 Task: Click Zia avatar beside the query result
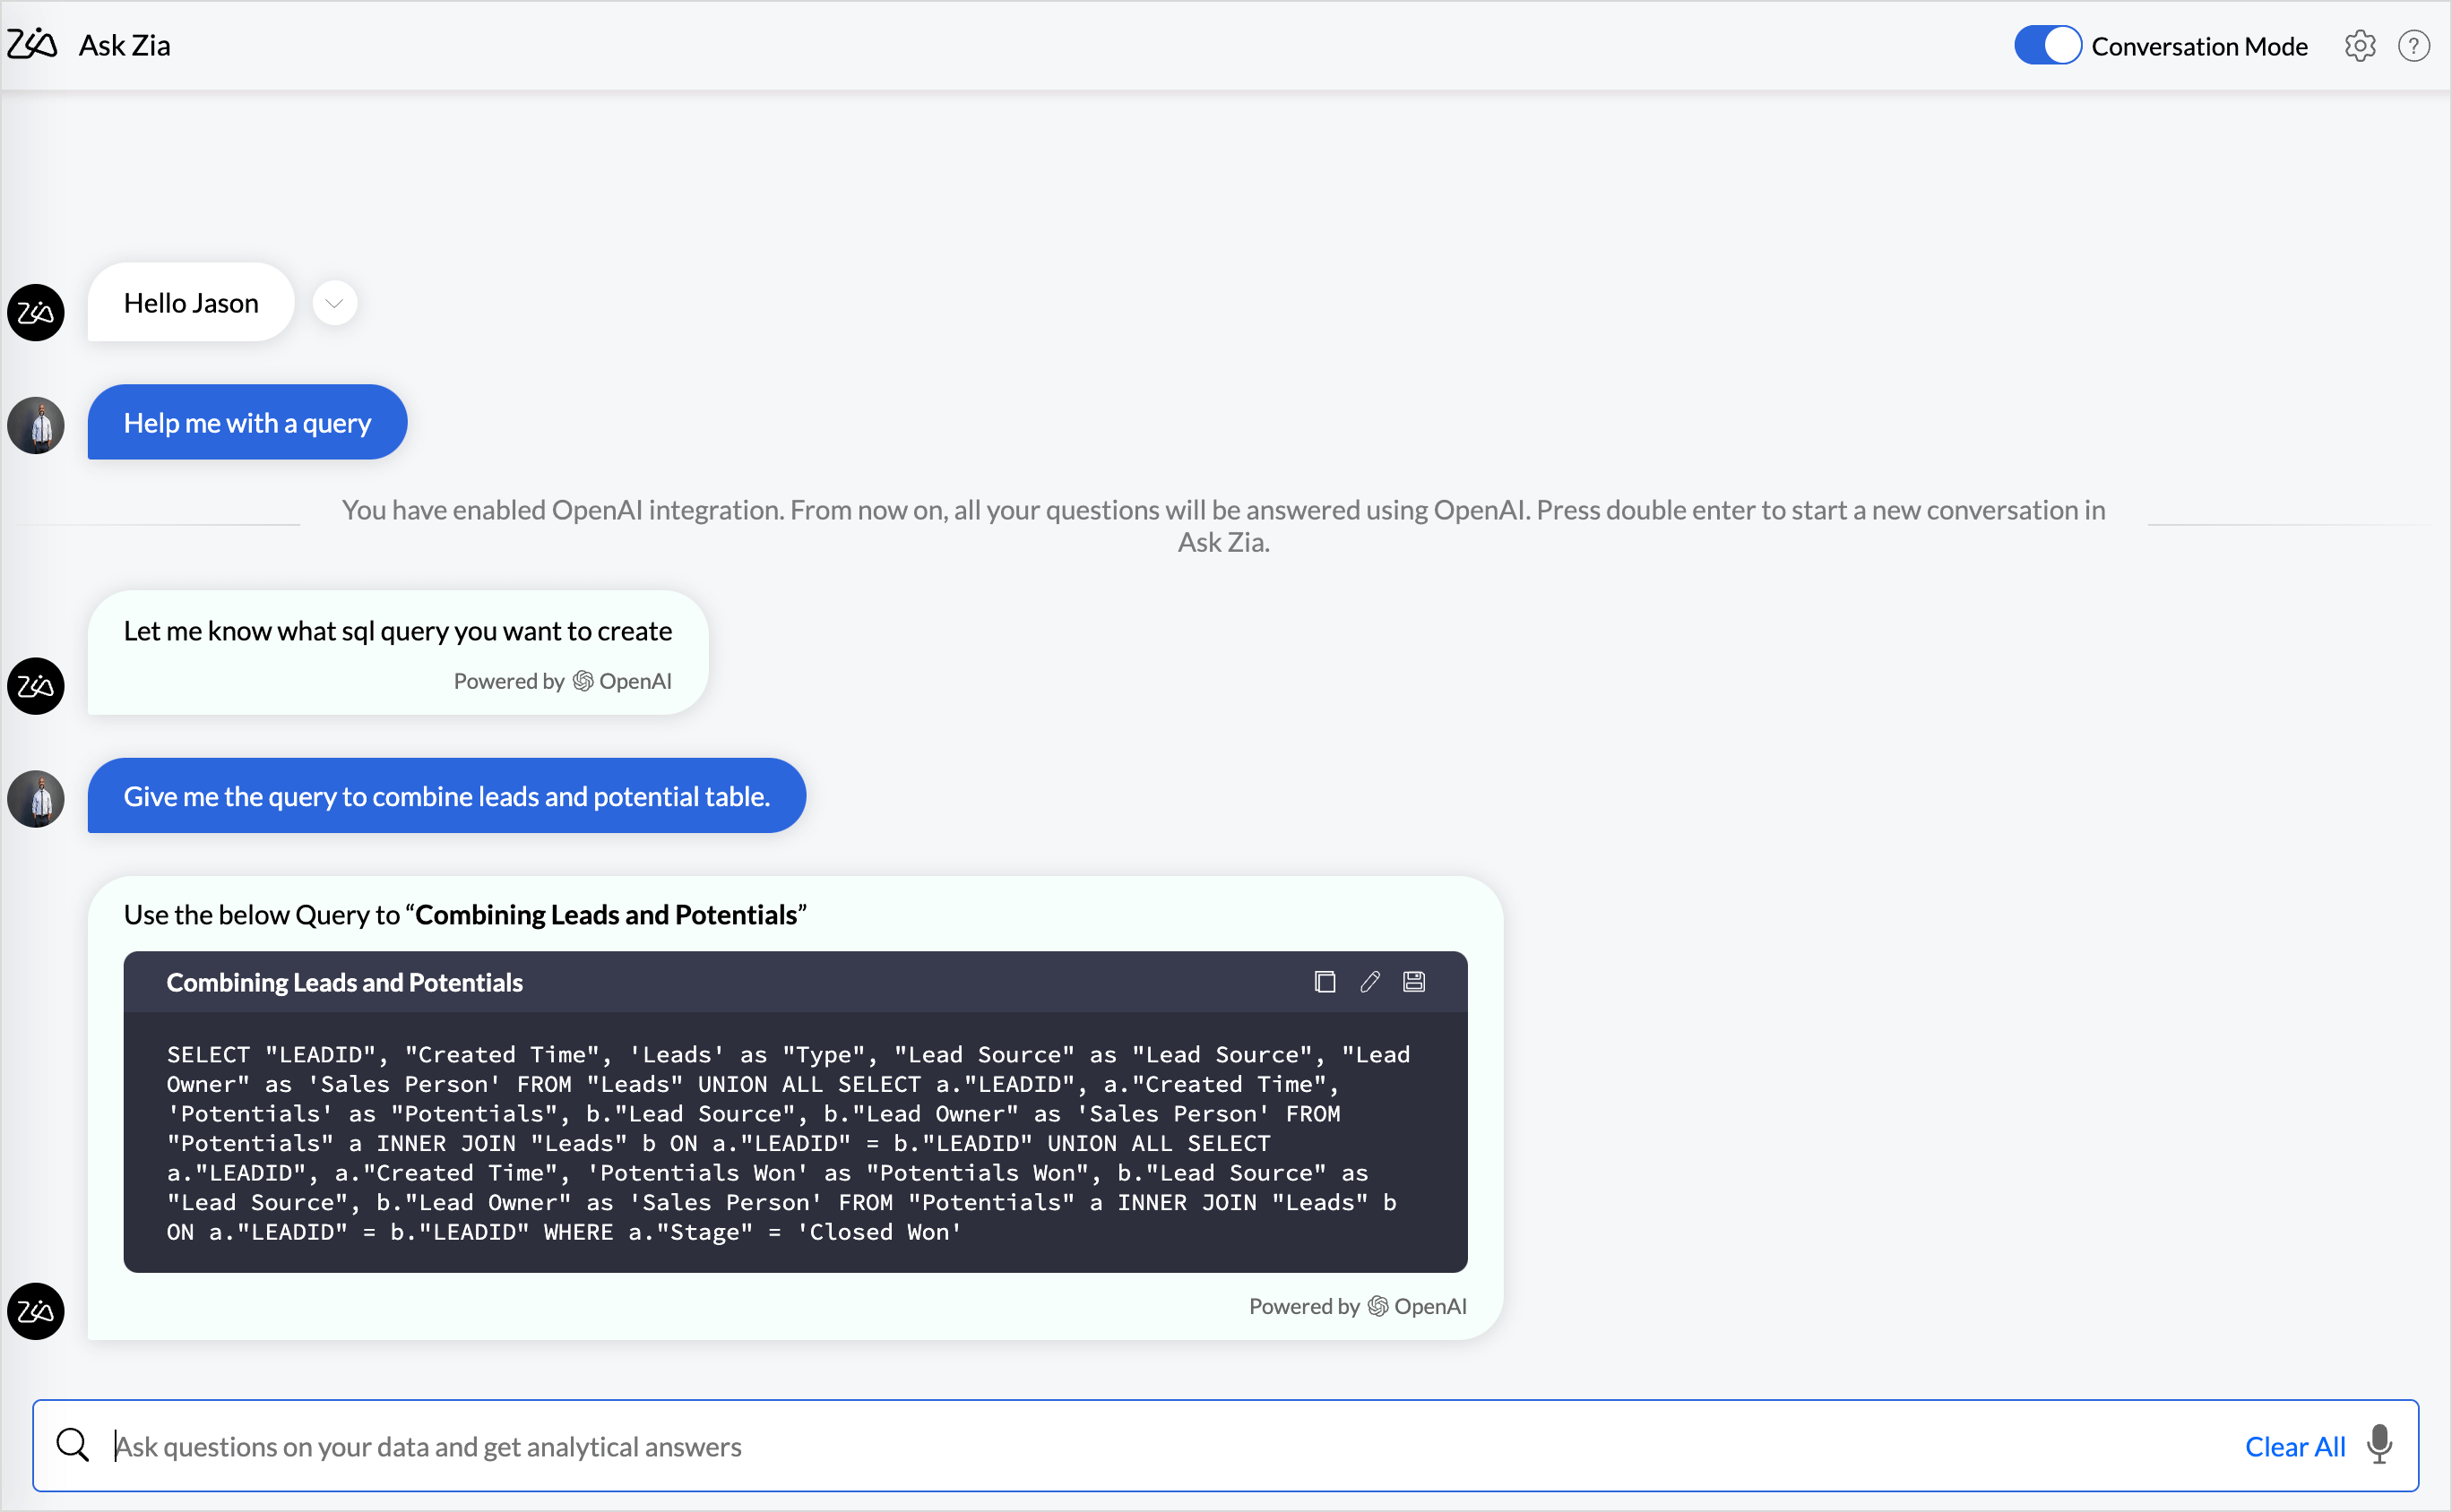tap(36, 1311)
